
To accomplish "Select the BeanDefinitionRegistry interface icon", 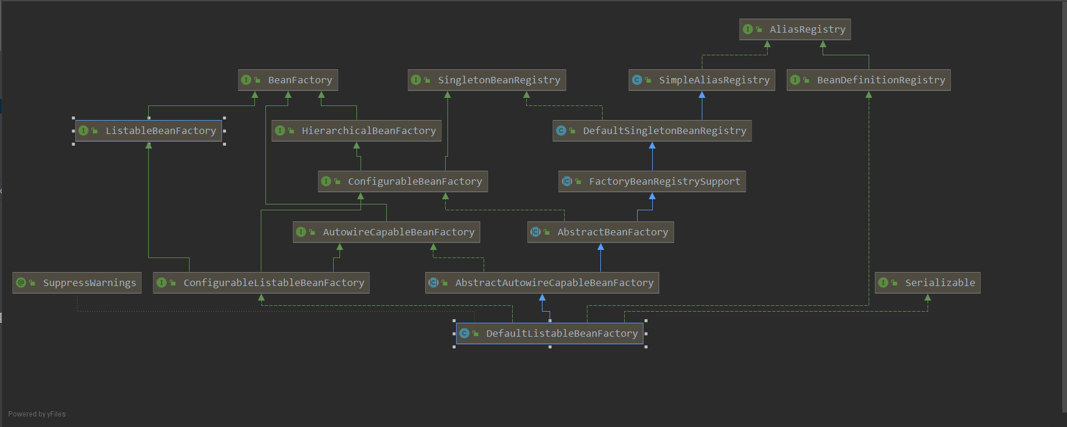I will tap(795, 80).
